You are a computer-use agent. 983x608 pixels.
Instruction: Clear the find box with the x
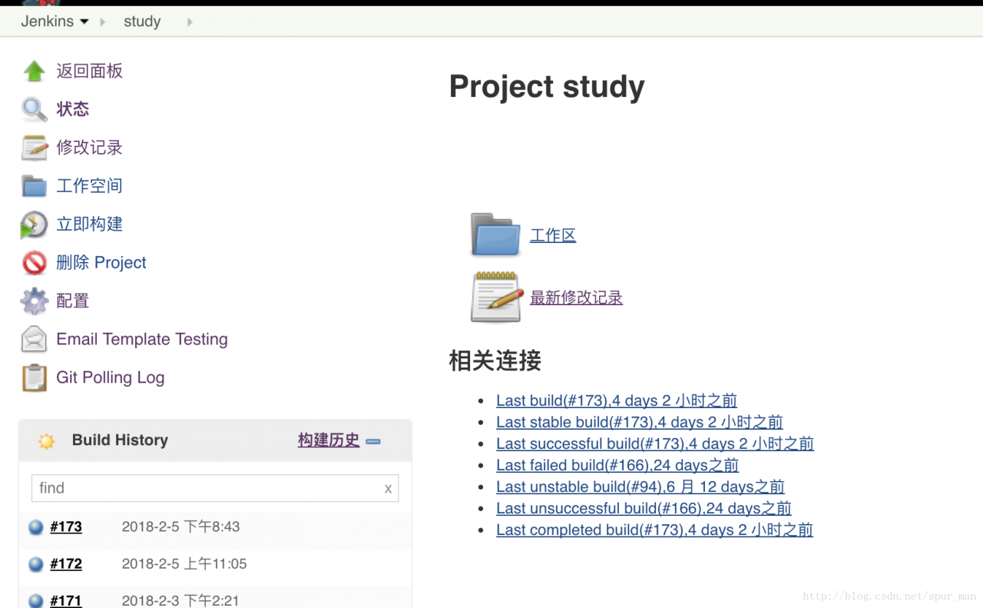388,489
